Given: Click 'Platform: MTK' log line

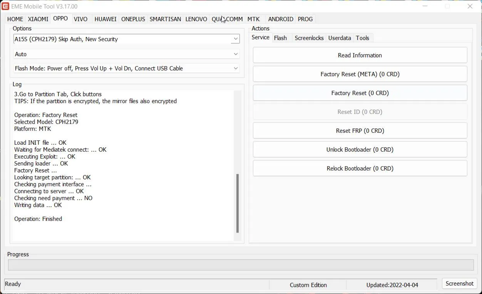Looking at the screenshot, I should point(33,129).
